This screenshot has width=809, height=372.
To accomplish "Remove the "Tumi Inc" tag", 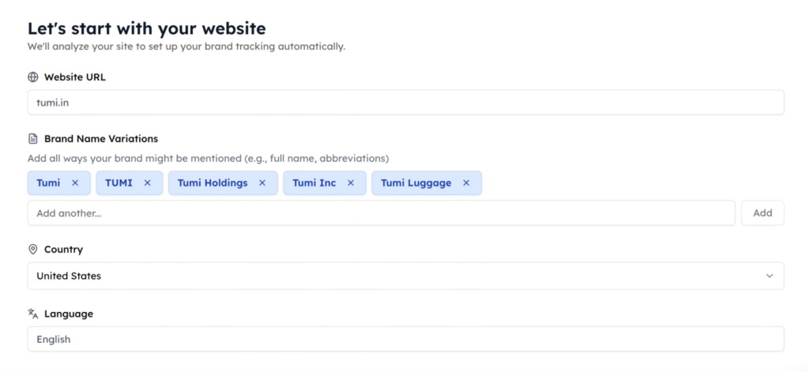I will [351, 183].
